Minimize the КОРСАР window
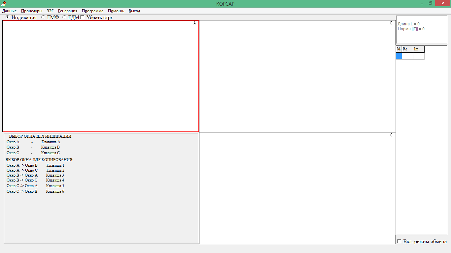This screenshot has height=253, width=451. tap(422, 3)
